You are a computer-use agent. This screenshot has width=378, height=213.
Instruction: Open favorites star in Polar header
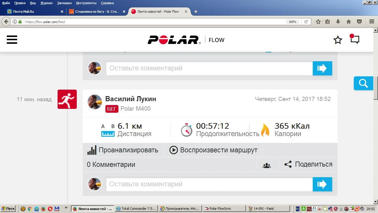pos(338,40)
